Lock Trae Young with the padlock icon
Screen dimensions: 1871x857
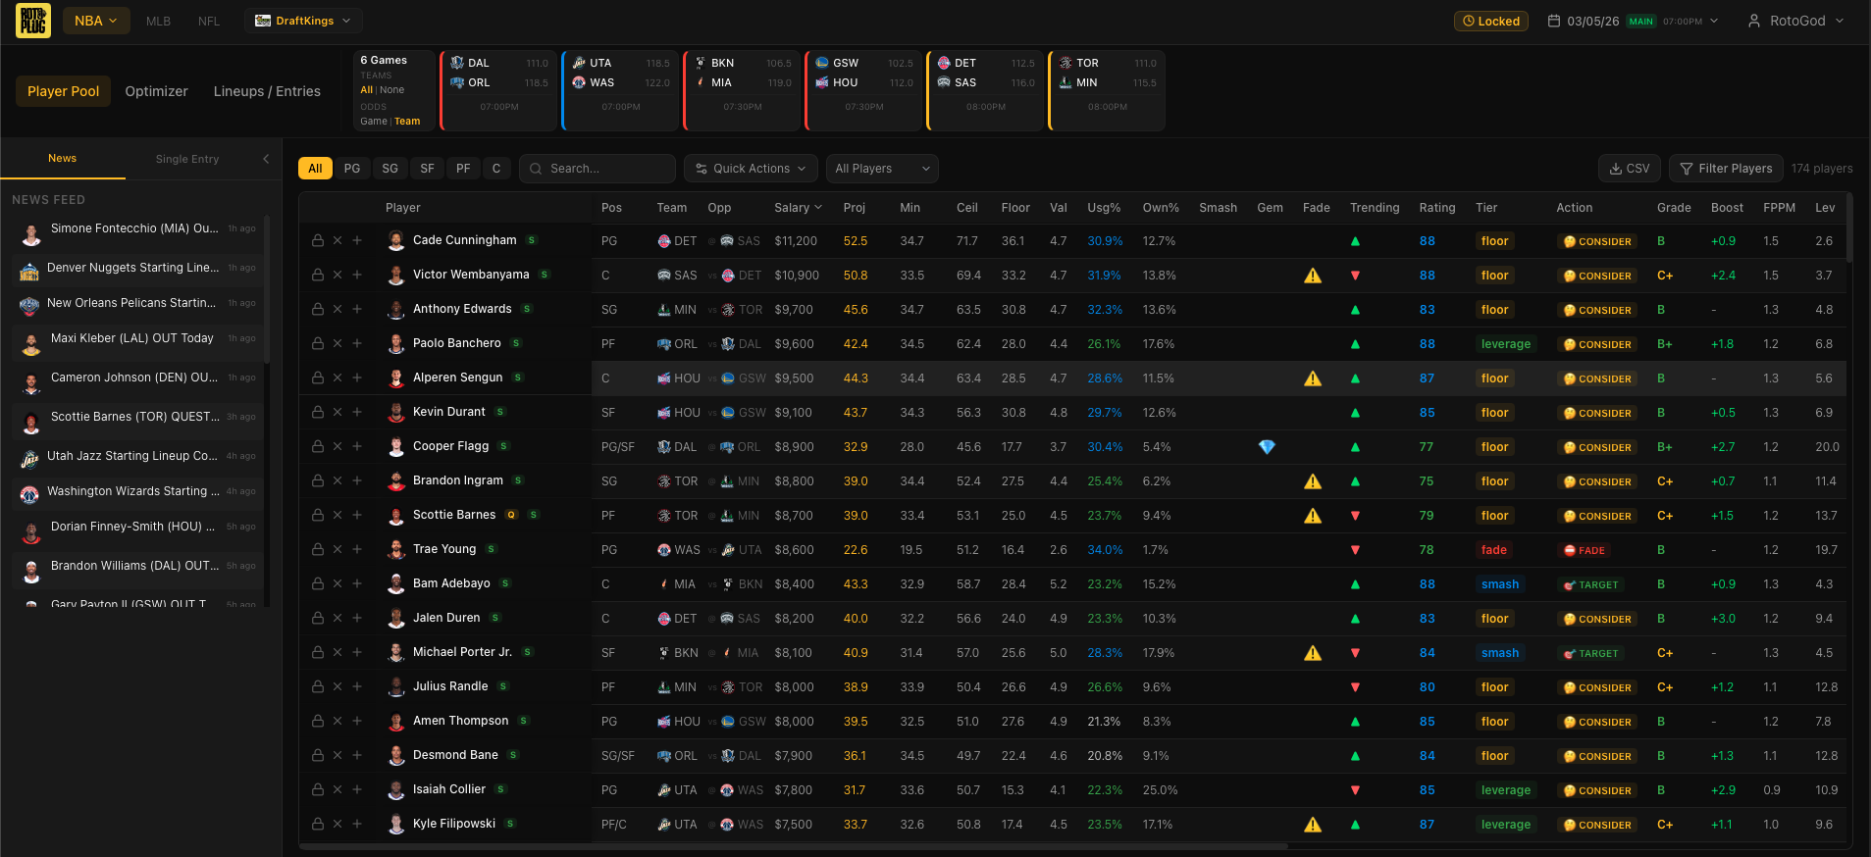(318, 549)
